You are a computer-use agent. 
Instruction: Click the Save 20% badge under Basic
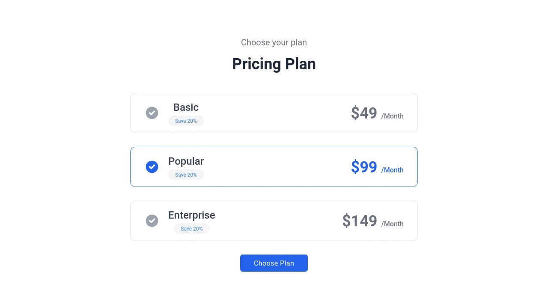click(186, 121)
